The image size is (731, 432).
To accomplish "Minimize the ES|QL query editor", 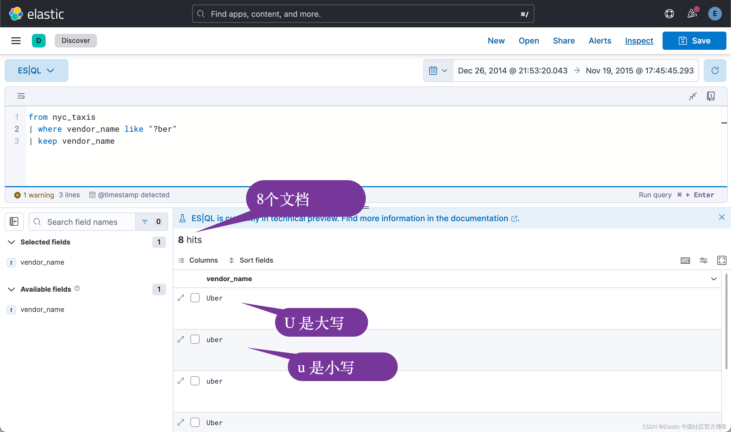I will 693,96.
